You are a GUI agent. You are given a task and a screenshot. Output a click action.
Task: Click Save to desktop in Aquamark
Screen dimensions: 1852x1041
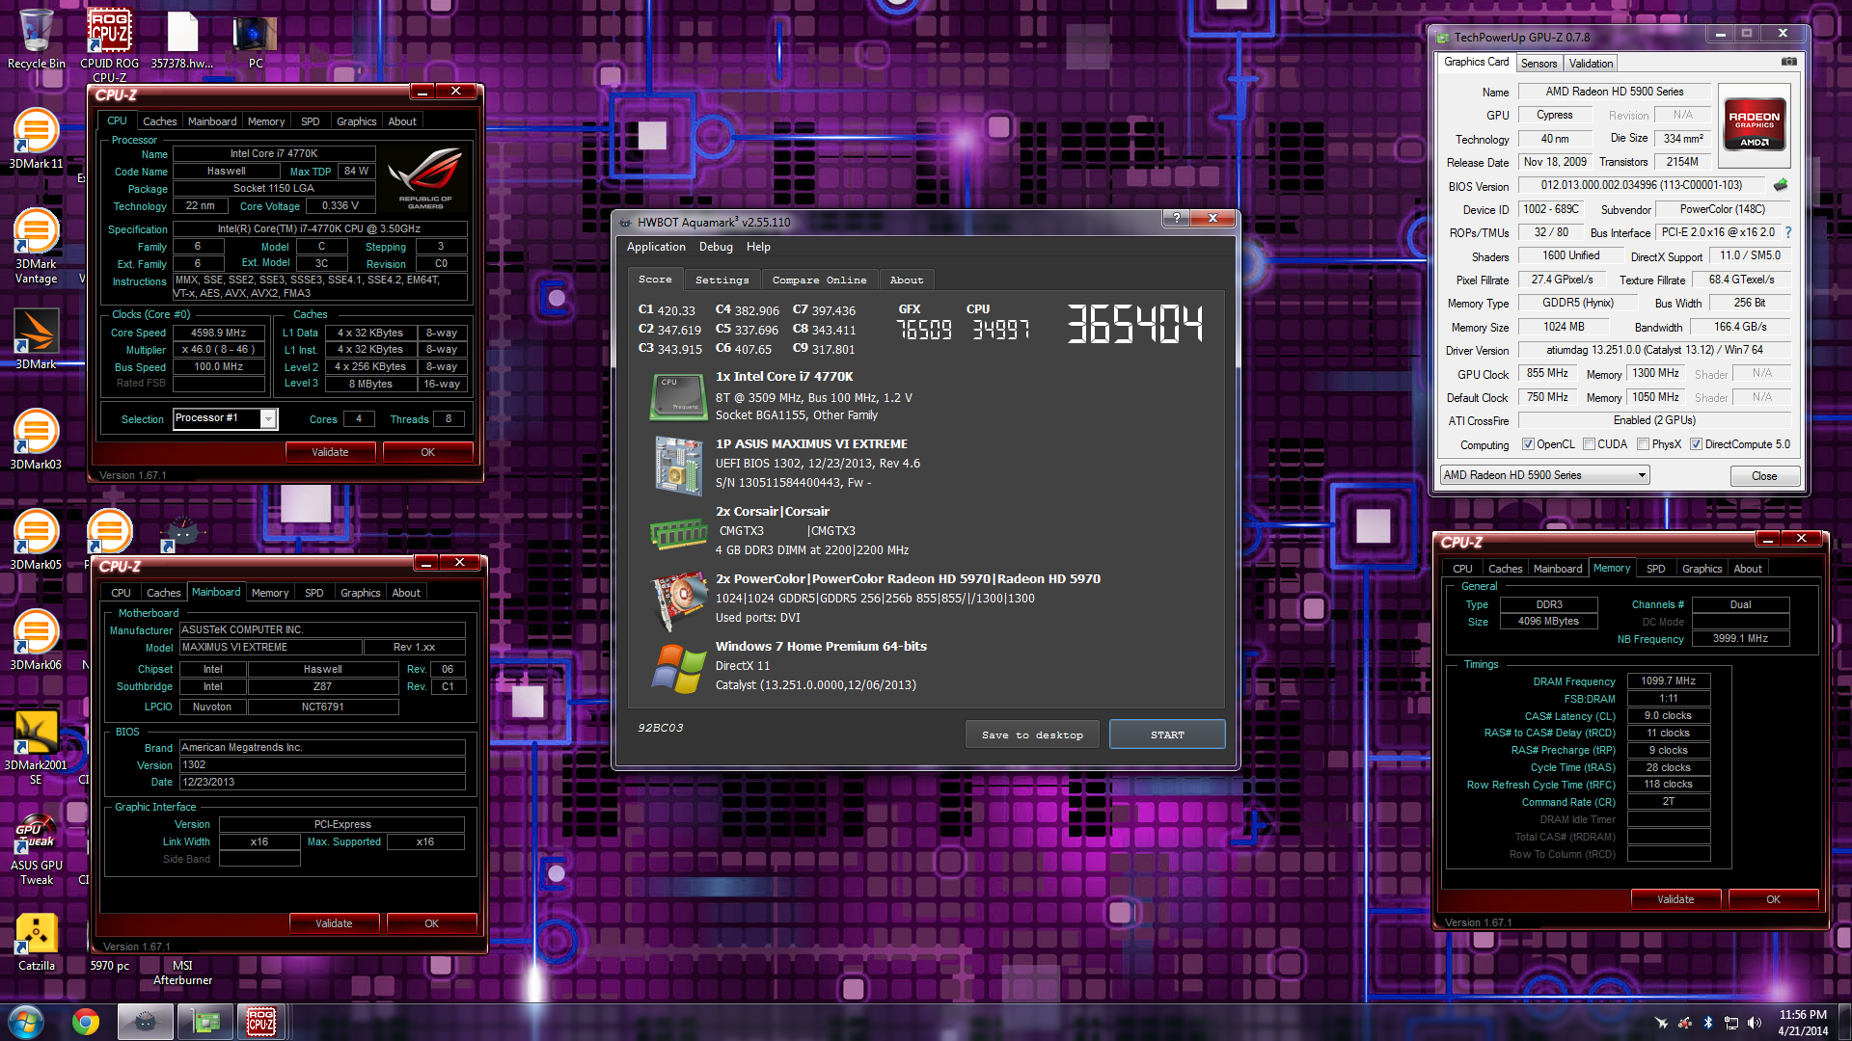(1032, 734)
